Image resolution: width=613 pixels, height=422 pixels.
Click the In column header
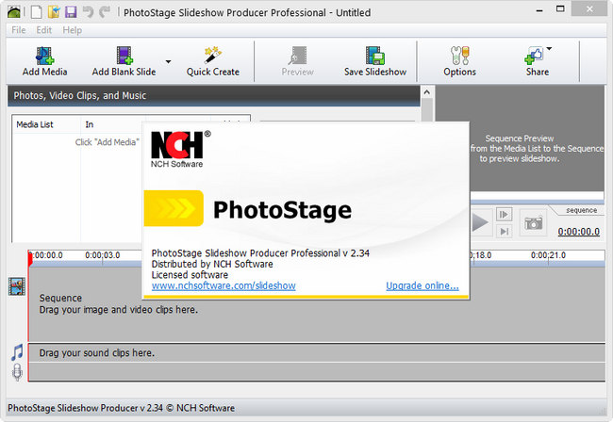[x=90, y=124]
